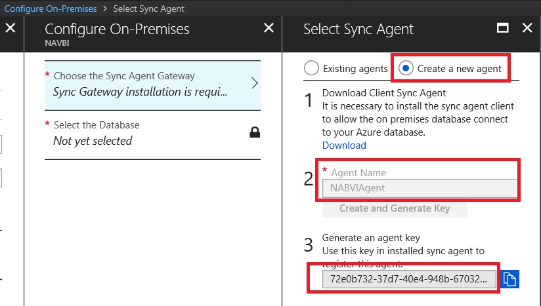Image resolution: width=541 pixels, height=306 pixels.
Task: Open the Select the Database setting
Action: coord(152,135)
